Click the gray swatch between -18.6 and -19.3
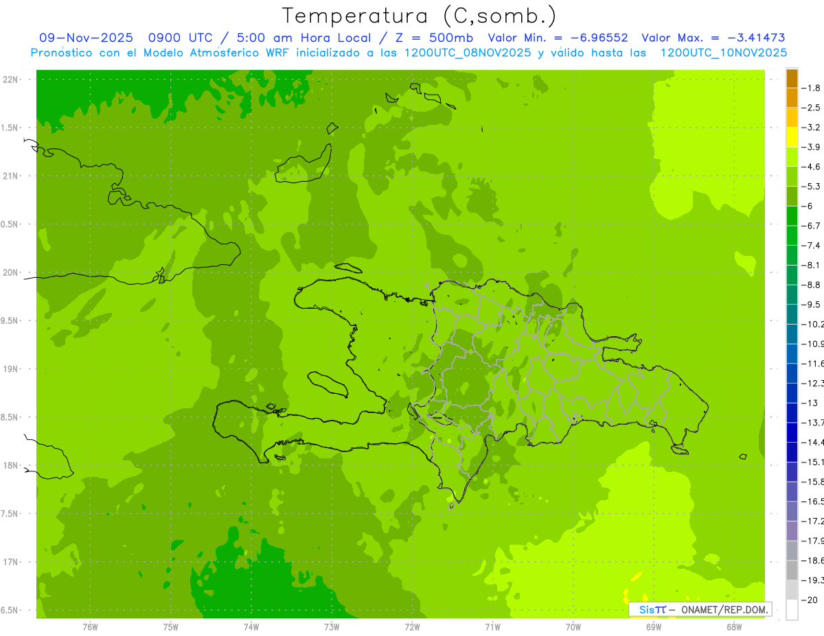 coord(792,571)
